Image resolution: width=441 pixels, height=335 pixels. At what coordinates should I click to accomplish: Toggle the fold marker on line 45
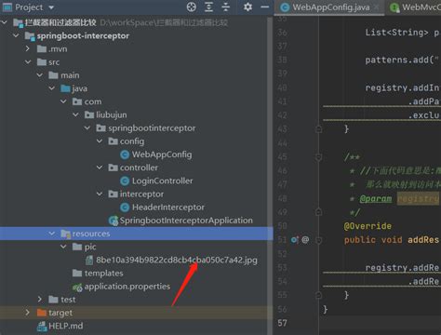pyautogui.click(x=318, y=157)
